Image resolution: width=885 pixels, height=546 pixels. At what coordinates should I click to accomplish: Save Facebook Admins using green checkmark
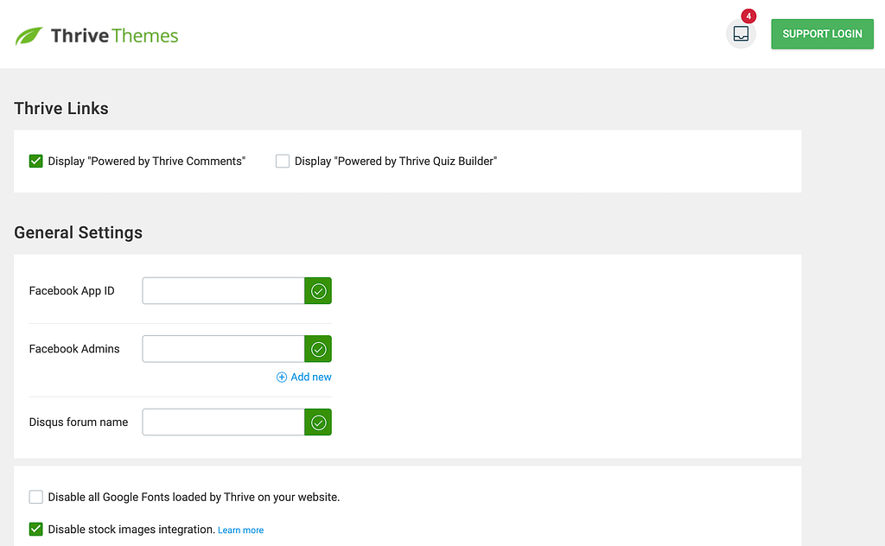point(318,349)
